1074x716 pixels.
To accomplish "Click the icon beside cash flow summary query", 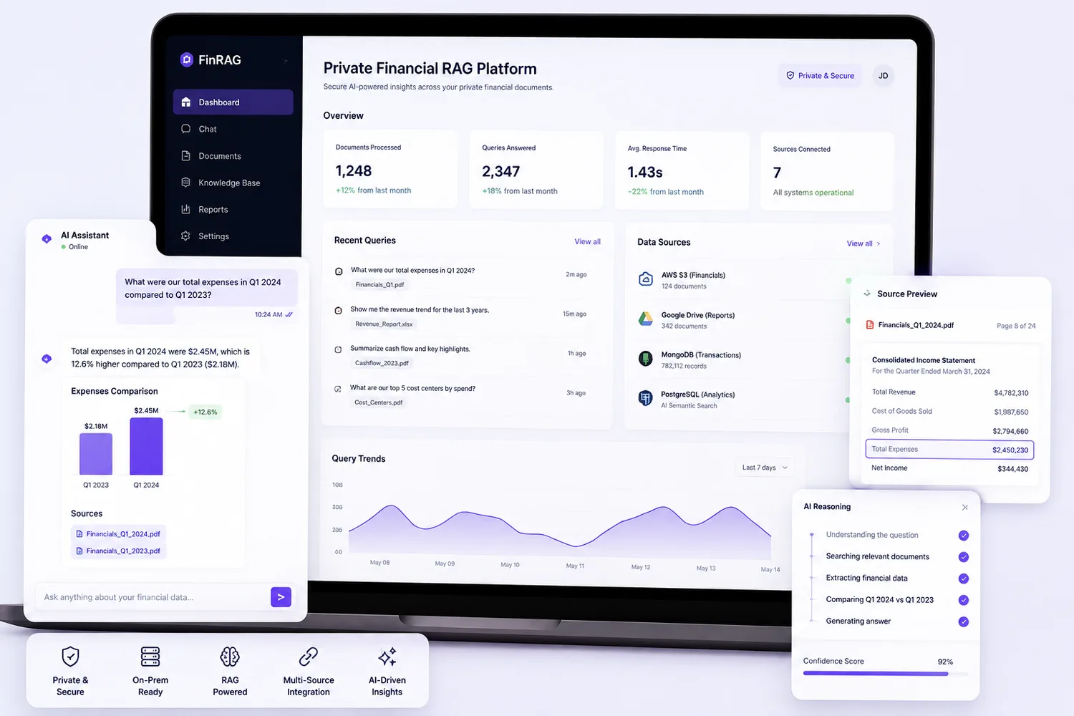I will coord(338,349).
